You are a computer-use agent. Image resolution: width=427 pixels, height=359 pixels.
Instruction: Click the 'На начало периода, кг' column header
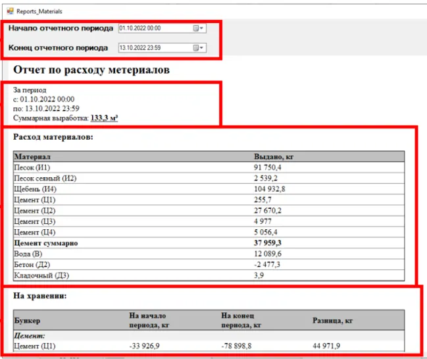[x=149, y=320]
